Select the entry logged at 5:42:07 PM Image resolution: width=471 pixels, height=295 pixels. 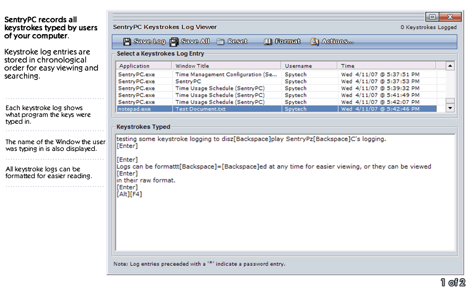pos(277,102)
